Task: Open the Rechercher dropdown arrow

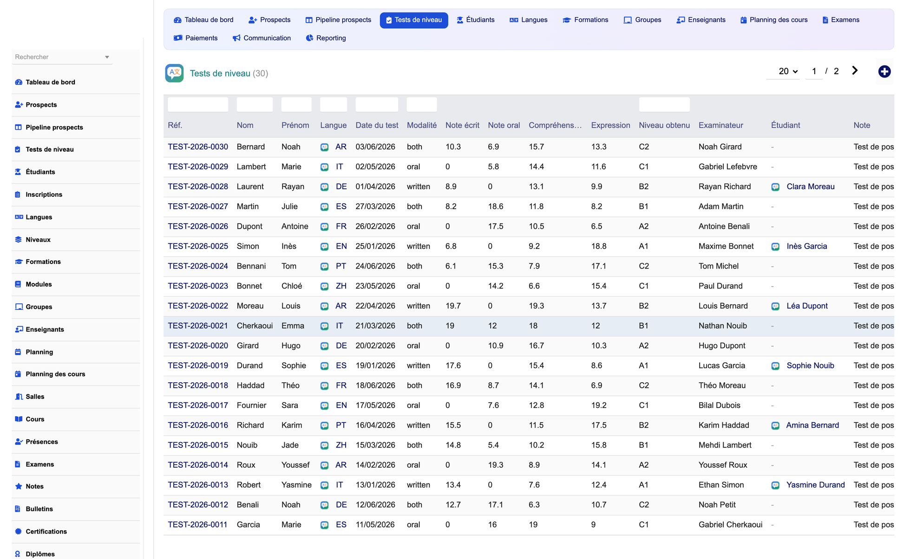Action: [x=107, y=57]
